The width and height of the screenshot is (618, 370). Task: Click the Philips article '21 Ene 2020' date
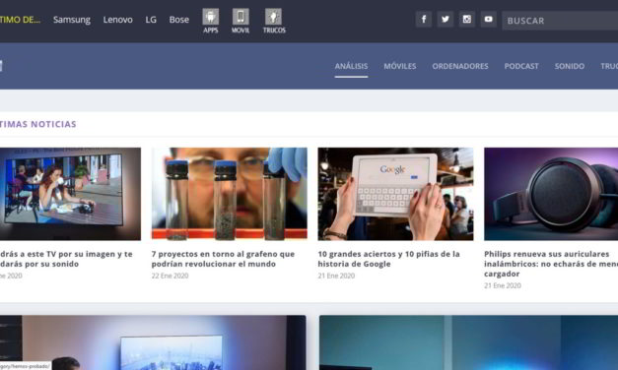(x=503, y=285)
